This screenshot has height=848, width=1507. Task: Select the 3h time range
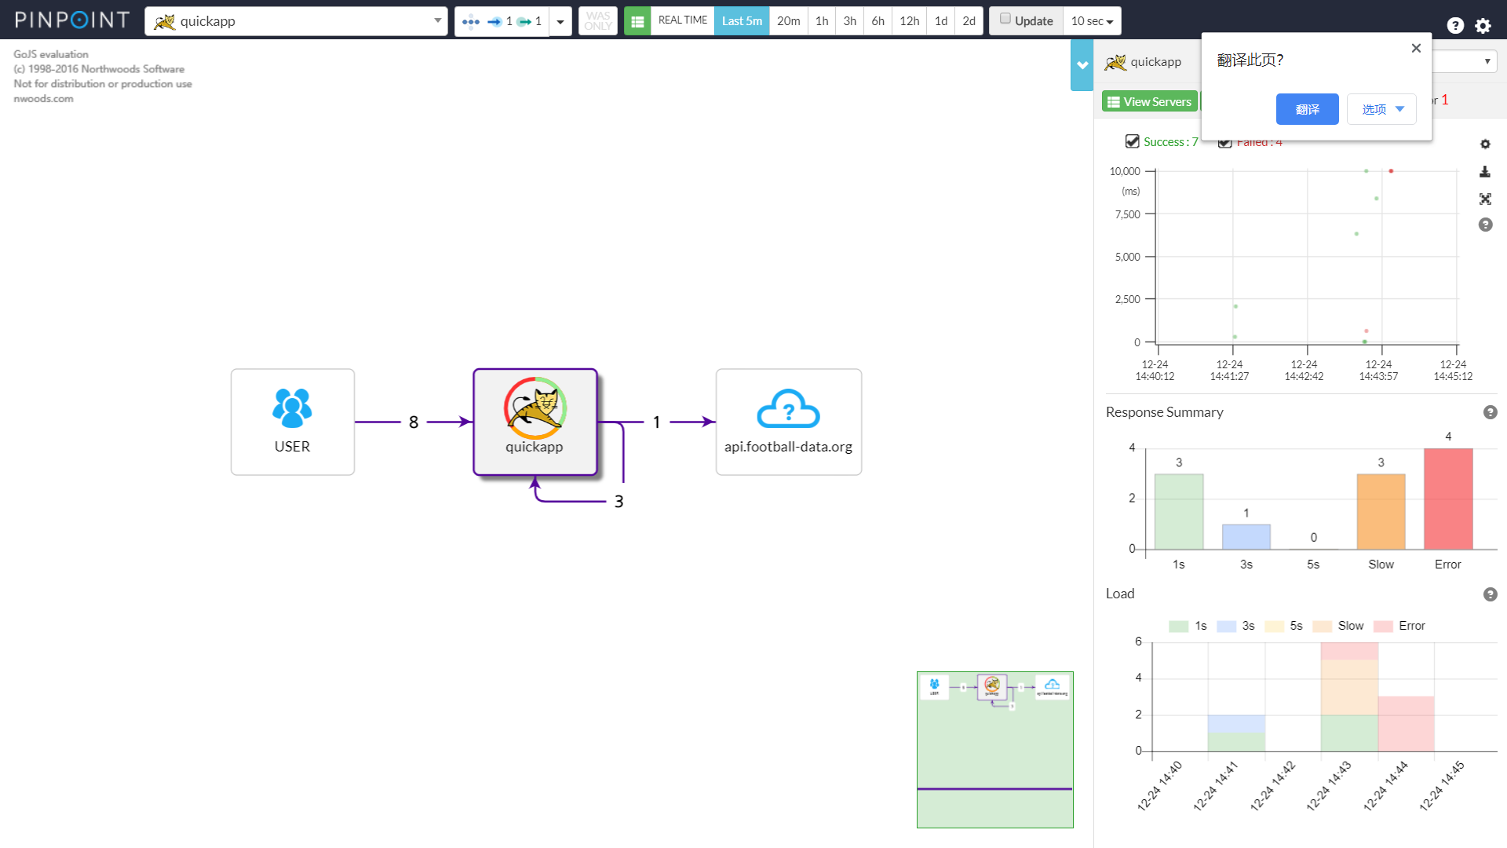(x=850, y=21)
